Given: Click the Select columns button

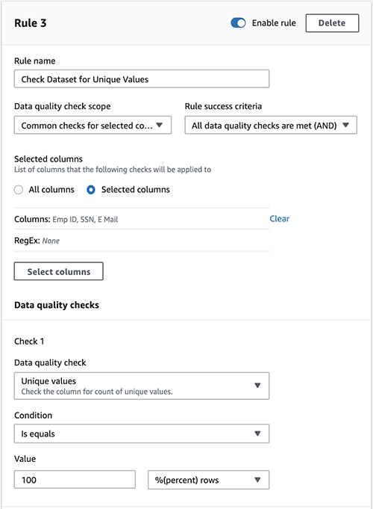Looking at the screenshot, I should point(59,271).
